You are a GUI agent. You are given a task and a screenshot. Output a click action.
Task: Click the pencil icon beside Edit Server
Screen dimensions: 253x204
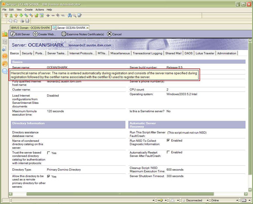[13, 34]
